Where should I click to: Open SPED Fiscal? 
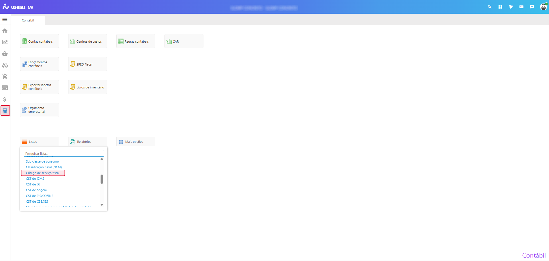pyautogui.click(x=88, y=64)
